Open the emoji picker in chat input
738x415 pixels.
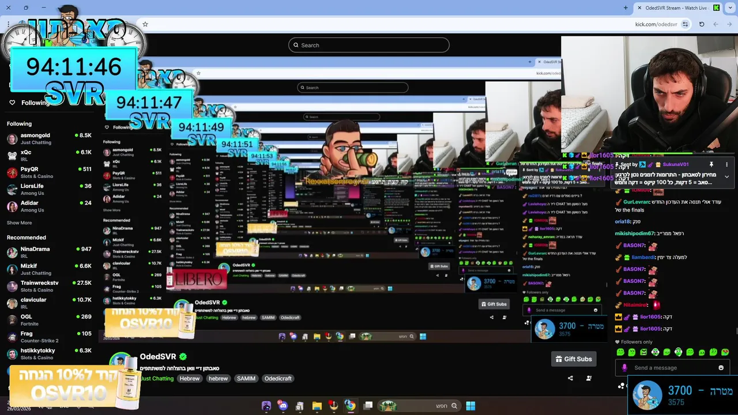click(721, 368)
